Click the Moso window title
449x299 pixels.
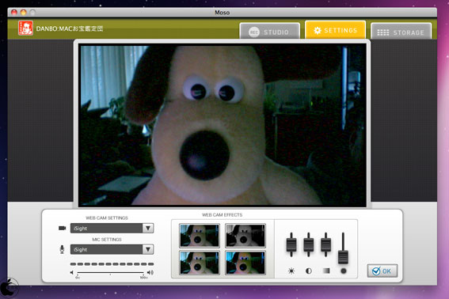coord(223,13)
